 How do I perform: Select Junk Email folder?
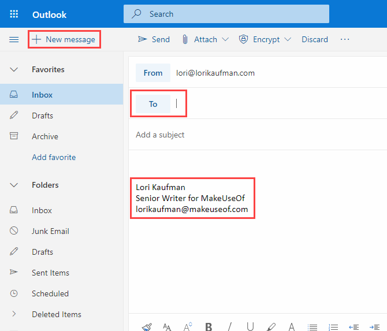pos(50,231)
